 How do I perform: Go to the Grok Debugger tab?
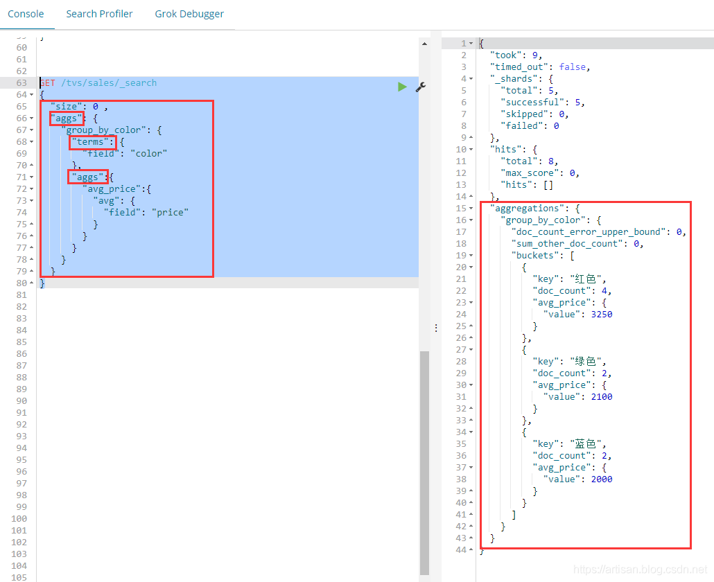click(189, 14)
